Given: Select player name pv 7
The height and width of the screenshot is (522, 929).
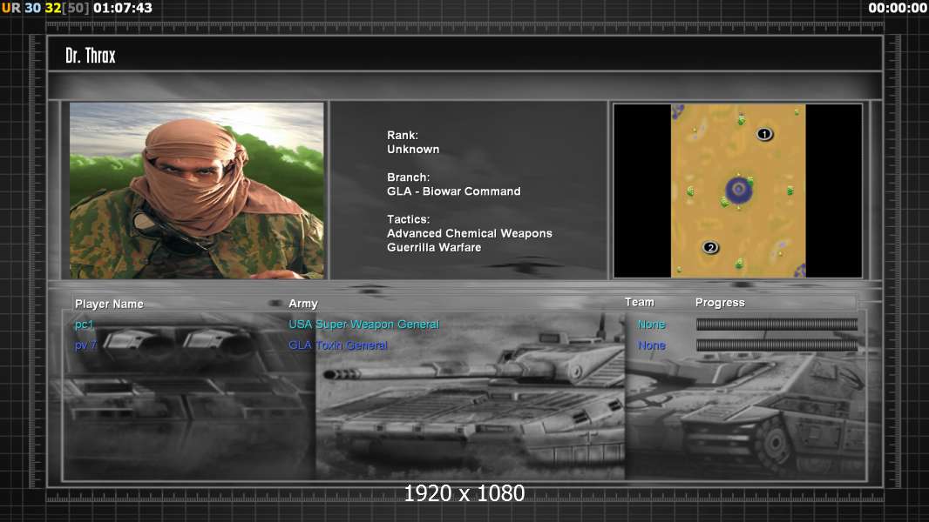Looking at the screenshot, I should tap(86, 345).
